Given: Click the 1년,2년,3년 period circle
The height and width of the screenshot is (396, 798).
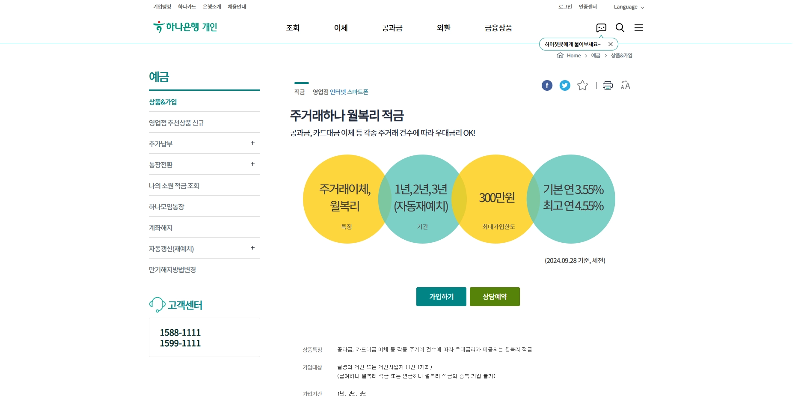Looking at the screenshot, I should click(422, 199).
